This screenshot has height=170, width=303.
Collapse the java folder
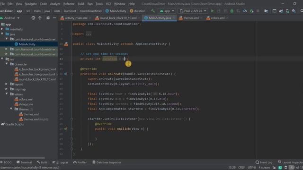tap(2, 34)
